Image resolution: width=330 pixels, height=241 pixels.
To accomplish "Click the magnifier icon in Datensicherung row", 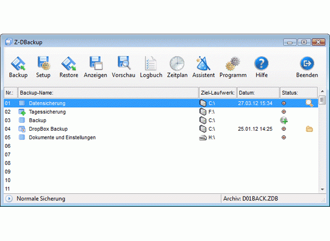I will (x=309, y=103).
